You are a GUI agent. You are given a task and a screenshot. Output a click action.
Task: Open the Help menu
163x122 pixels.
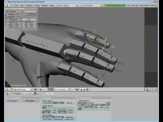(x=52, y=5)
